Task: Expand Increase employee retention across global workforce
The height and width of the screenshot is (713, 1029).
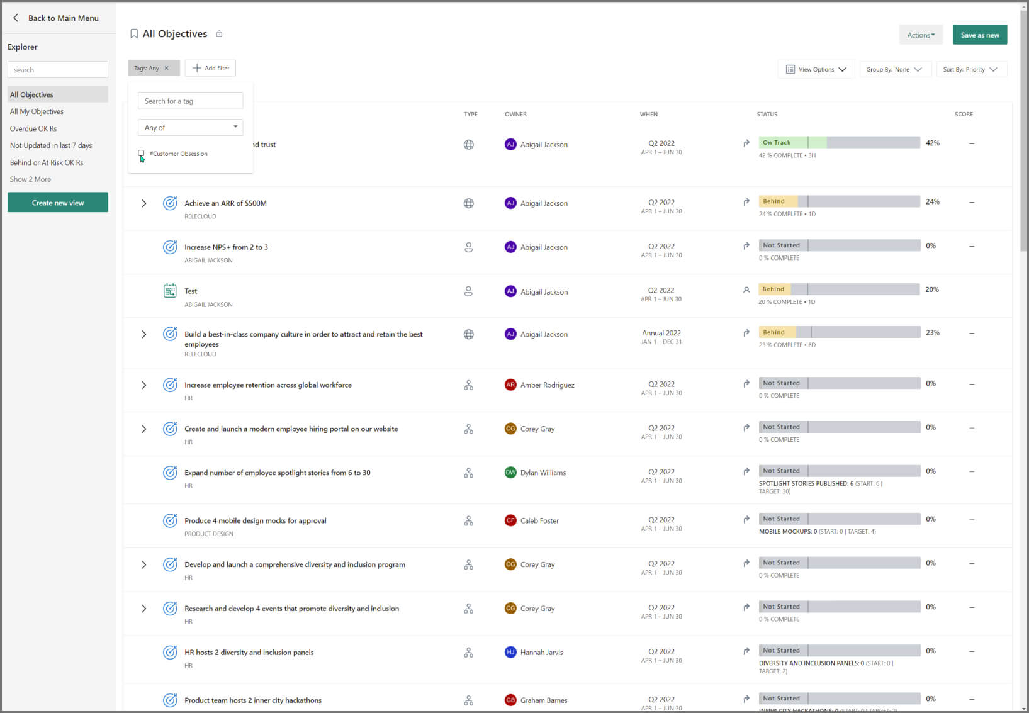Action: 143,385
